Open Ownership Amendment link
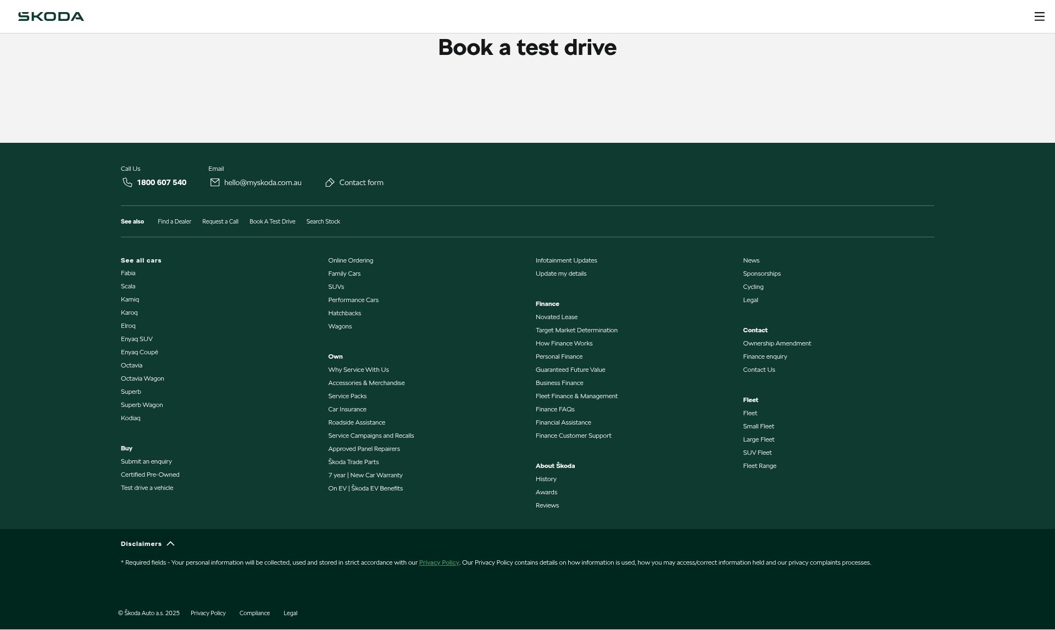1055x630 pixels. 777,344
